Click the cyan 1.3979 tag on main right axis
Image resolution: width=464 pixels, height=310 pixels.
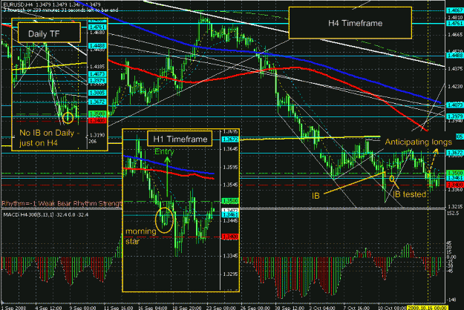tap(455, 116)
